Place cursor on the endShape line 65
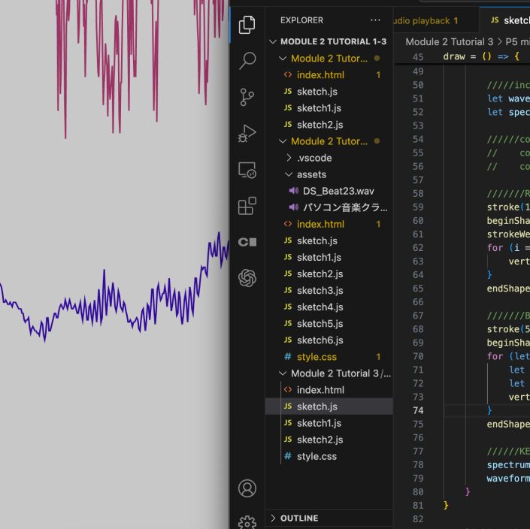This screenshot has width=530, height=529. tap(508, 289)
